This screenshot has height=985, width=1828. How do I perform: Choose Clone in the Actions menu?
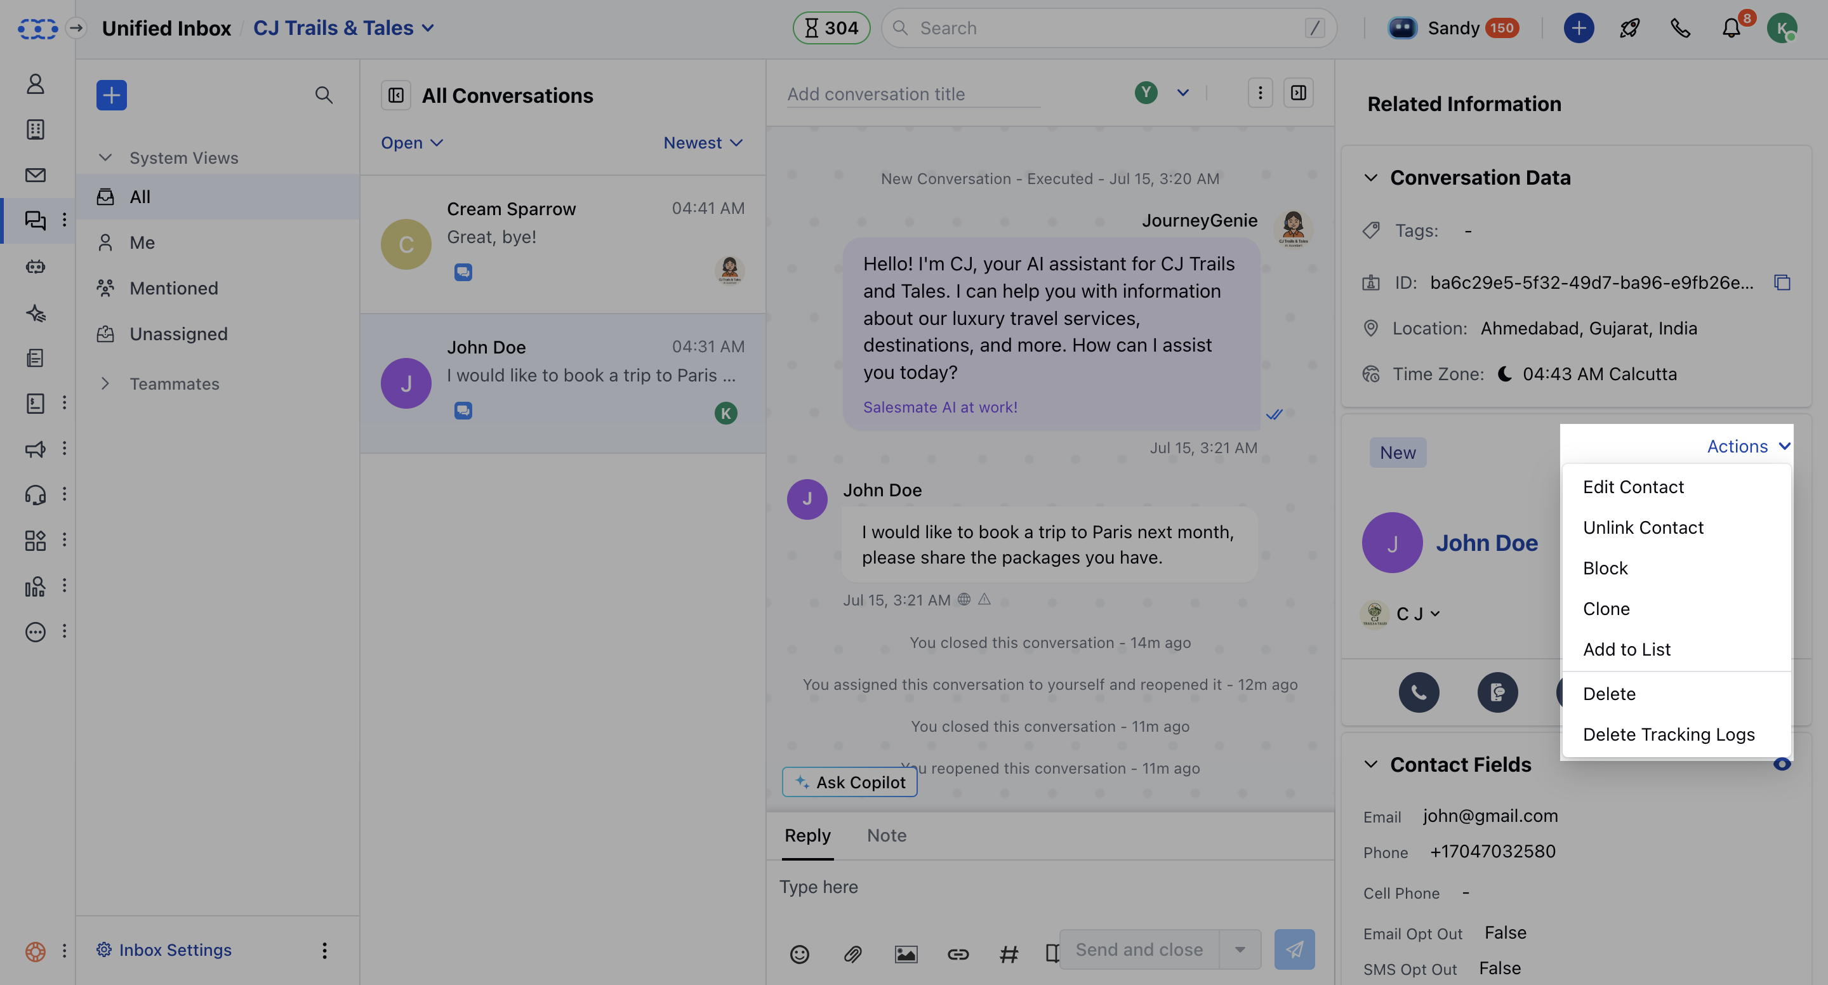(1677, 609)
